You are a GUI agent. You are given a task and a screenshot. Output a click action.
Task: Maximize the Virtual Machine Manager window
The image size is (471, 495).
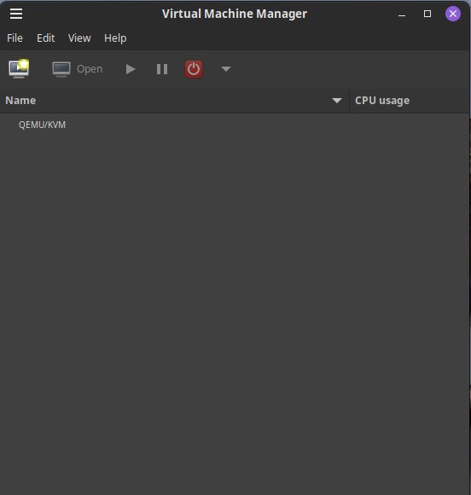[x=427, y=14]
